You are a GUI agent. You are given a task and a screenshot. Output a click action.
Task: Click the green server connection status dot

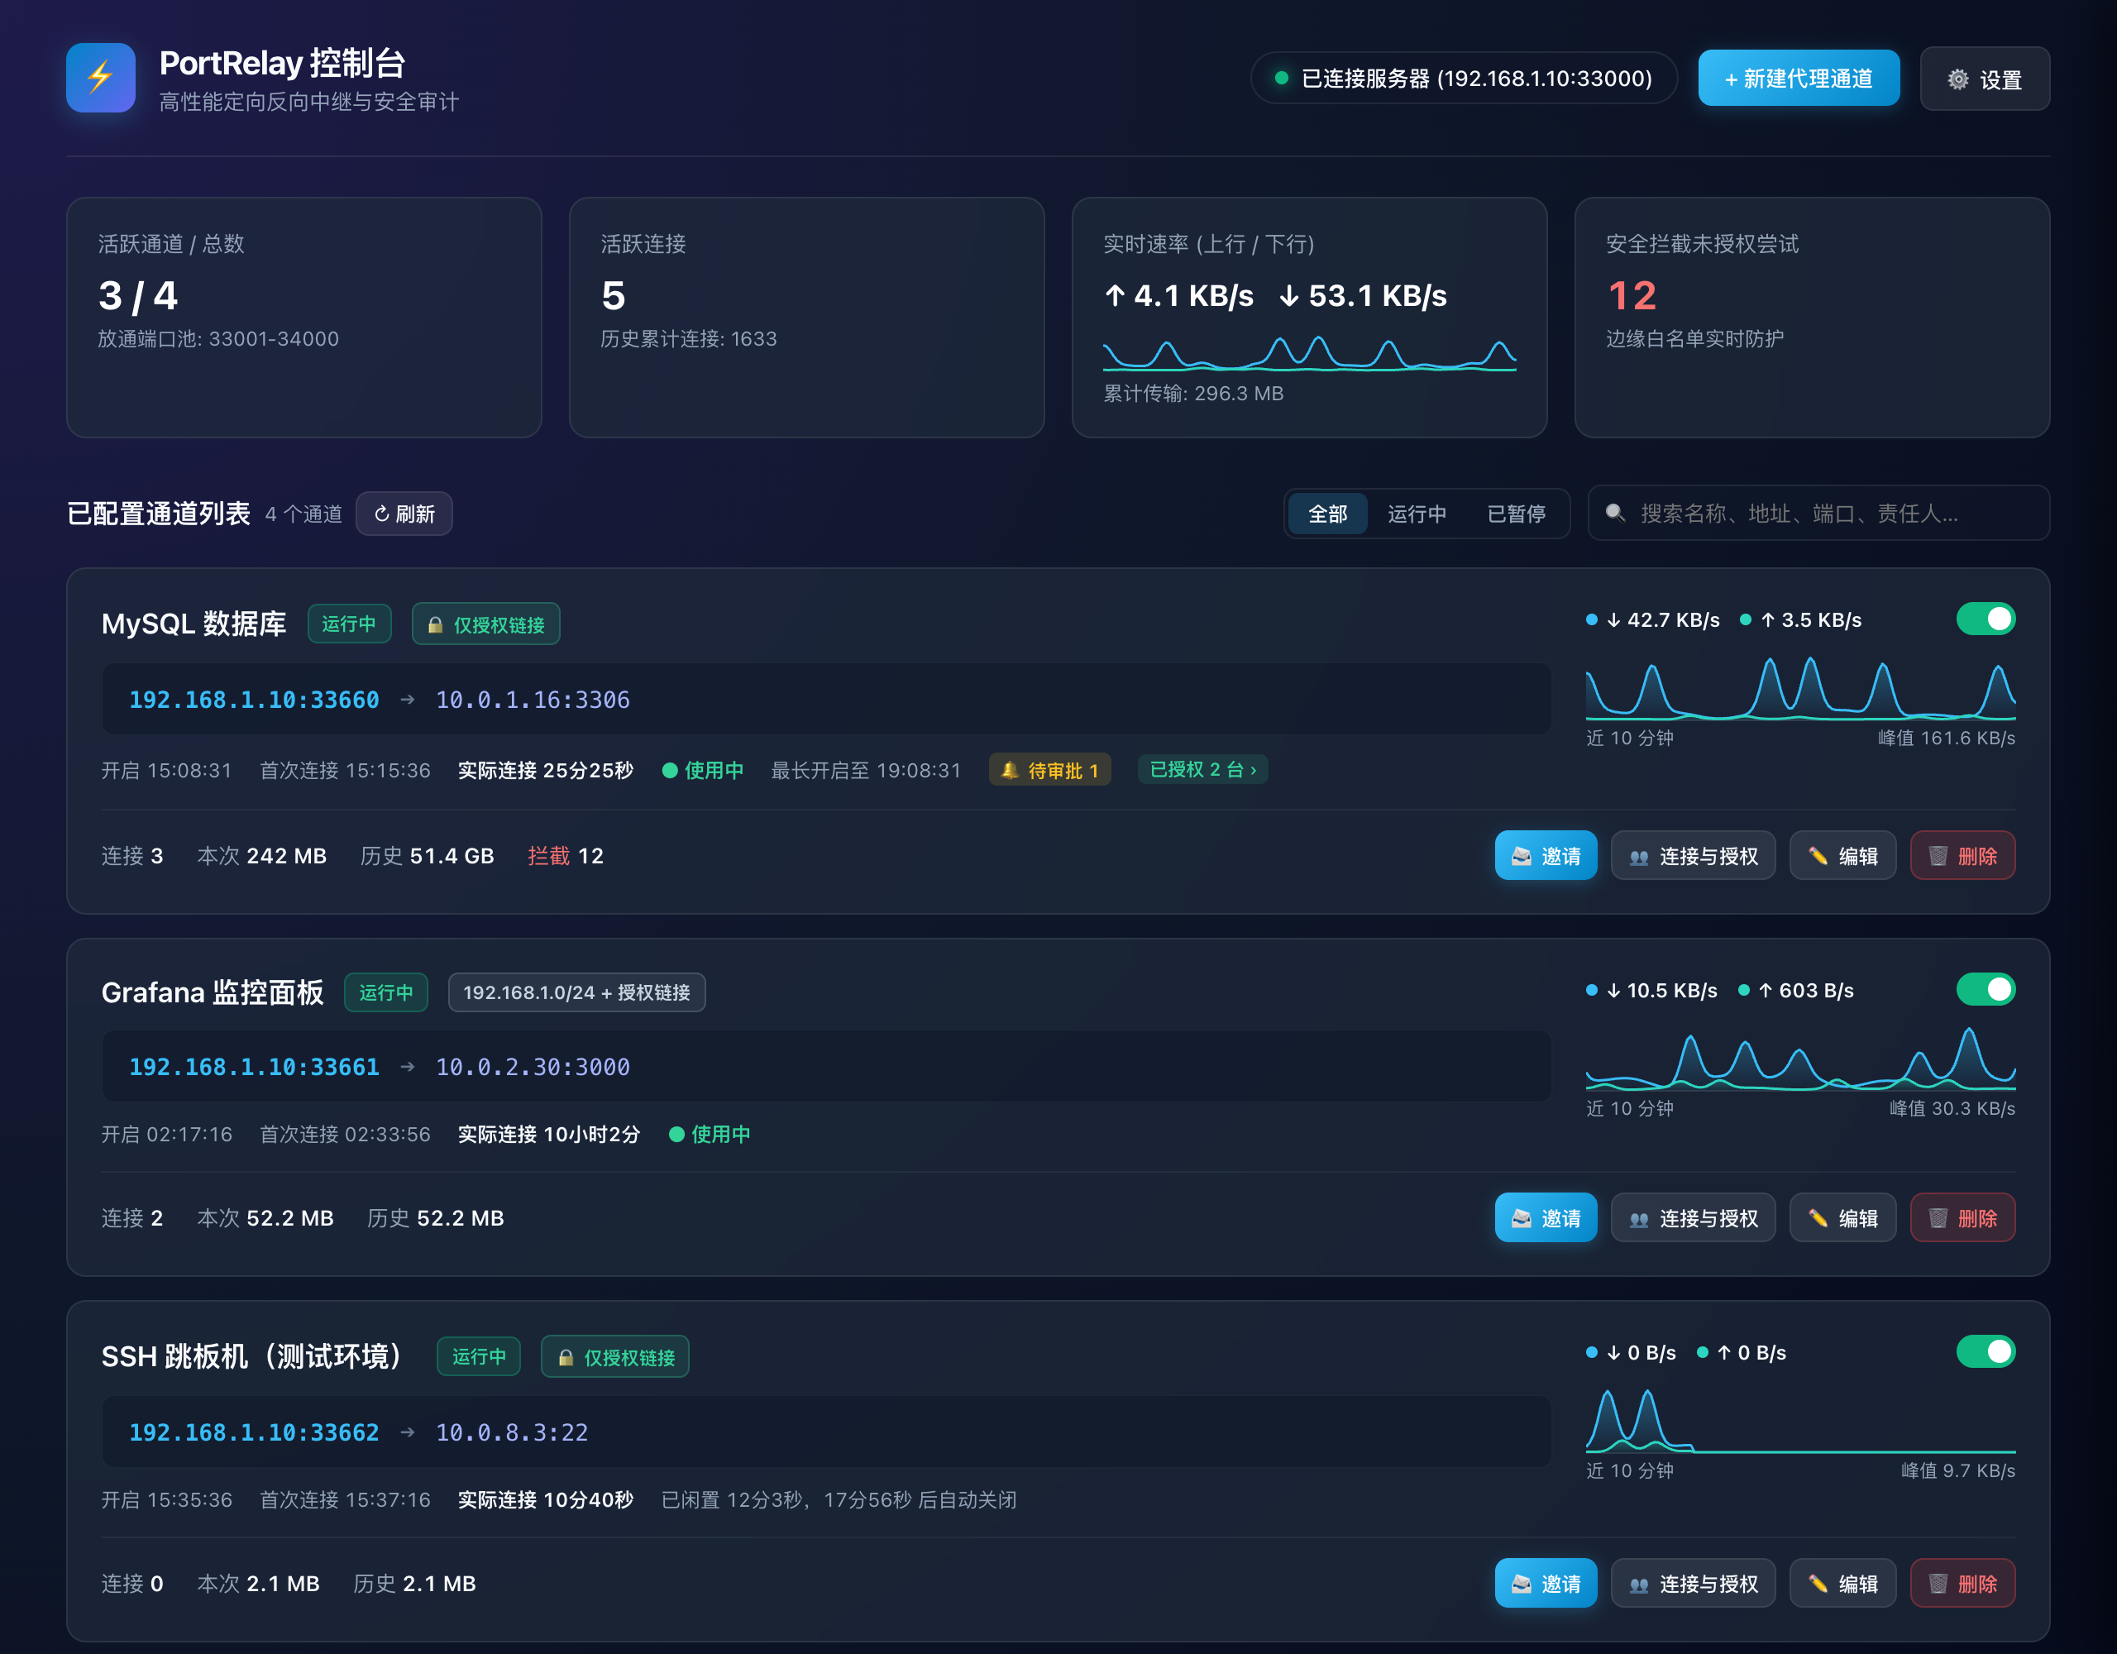tap(1282, 79)
